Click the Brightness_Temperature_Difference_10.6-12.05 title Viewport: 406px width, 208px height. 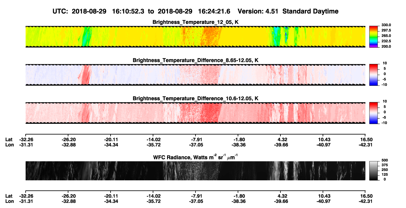(x=196, y=99)
